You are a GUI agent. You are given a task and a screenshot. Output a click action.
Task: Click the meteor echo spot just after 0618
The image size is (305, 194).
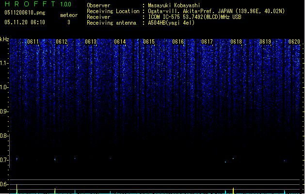click(233, 159)
